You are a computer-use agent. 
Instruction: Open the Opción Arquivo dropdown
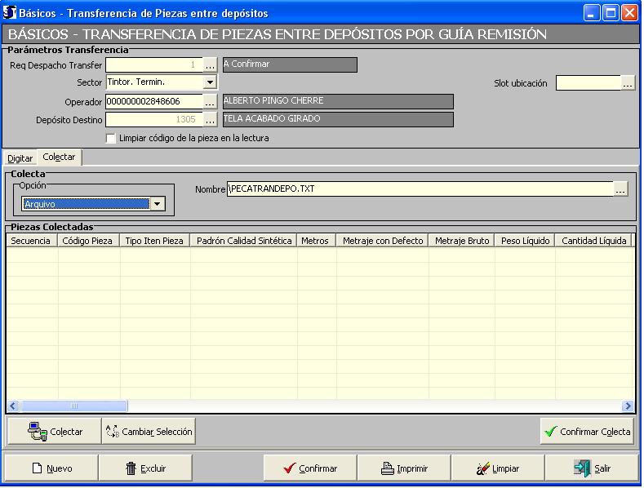click(x=157, y=204)
